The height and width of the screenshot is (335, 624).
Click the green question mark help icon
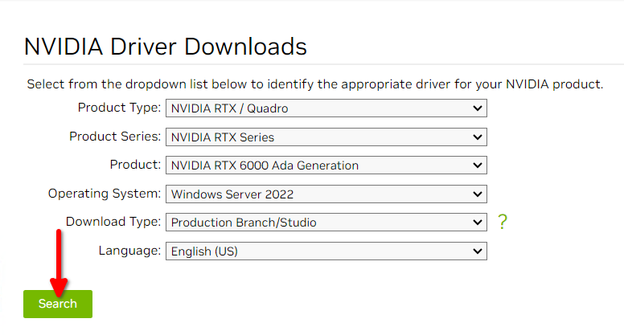pos(503,222)
